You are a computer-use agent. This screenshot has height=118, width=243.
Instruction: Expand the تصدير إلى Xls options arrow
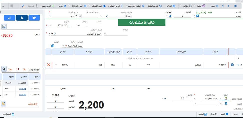(69, 6)
